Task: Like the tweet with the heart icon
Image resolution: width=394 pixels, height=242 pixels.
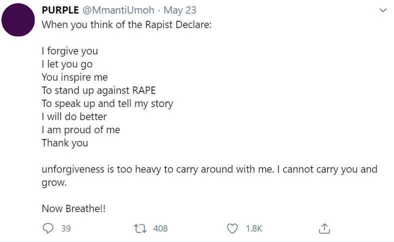Action: coord(232,228)
